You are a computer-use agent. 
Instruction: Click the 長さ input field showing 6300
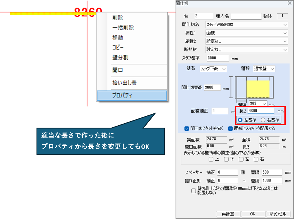coord(260,111)
